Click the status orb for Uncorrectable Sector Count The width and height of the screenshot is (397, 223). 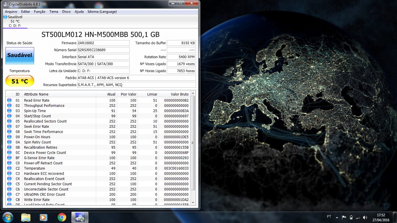(9, 189)
